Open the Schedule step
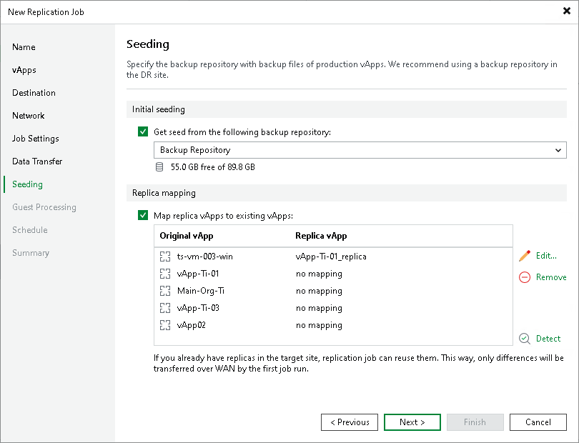 point(30,230)
